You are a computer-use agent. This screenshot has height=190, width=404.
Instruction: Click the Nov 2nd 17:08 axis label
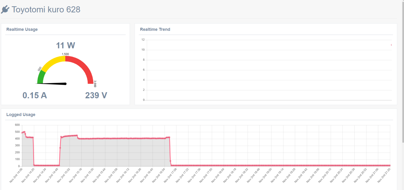tap(170, 175)
